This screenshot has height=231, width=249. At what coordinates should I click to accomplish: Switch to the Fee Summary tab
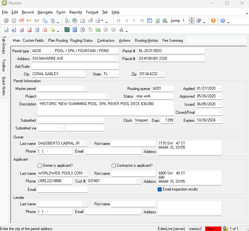(173, 40)
